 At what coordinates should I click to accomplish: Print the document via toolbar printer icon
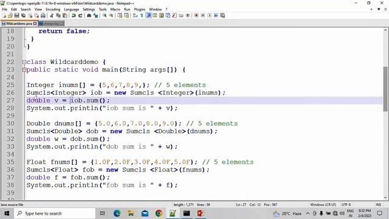tap(43, 15)
